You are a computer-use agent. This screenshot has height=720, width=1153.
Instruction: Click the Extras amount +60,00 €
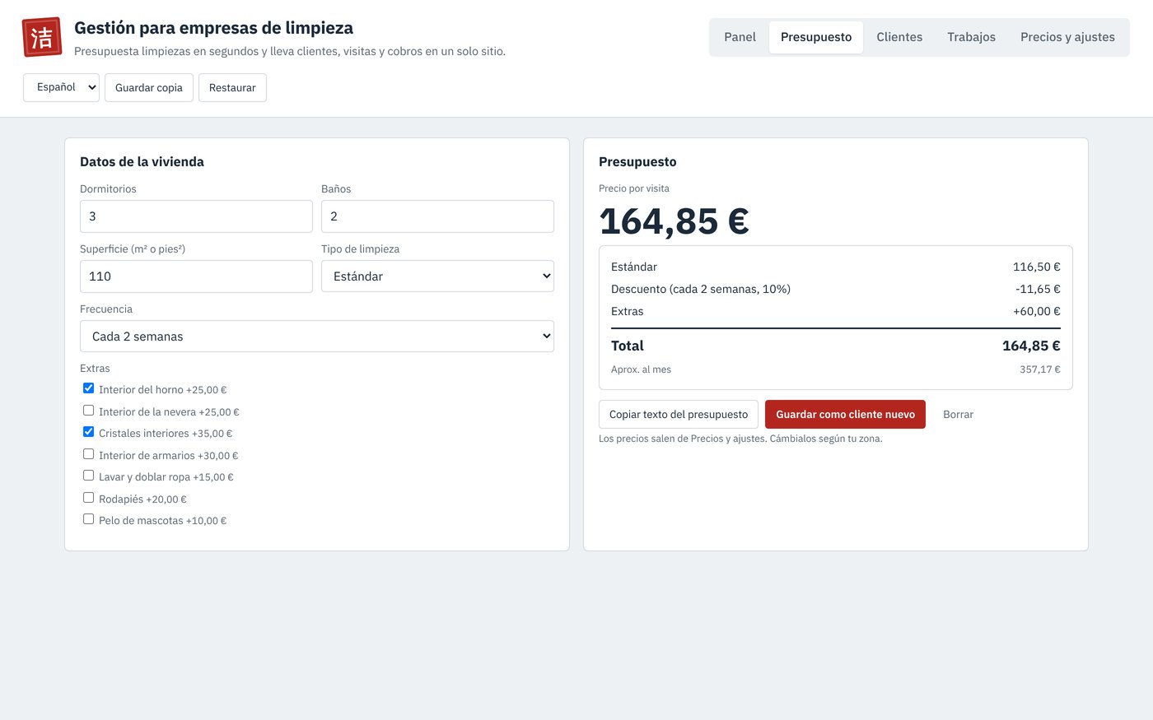pyautogui.click(x=1036, y=311)
